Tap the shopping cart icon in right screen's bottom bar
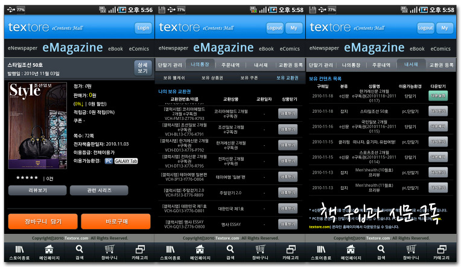Screen dimensions: 461x267 411,250
